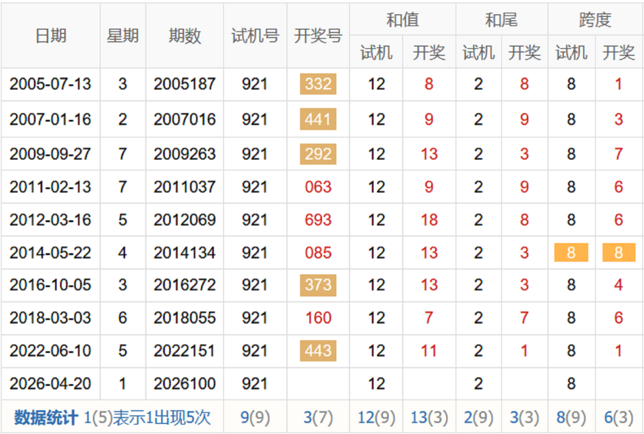Click the highlighted 373 winning number badge
The image size is (644, 434).
tap(318, 285)
